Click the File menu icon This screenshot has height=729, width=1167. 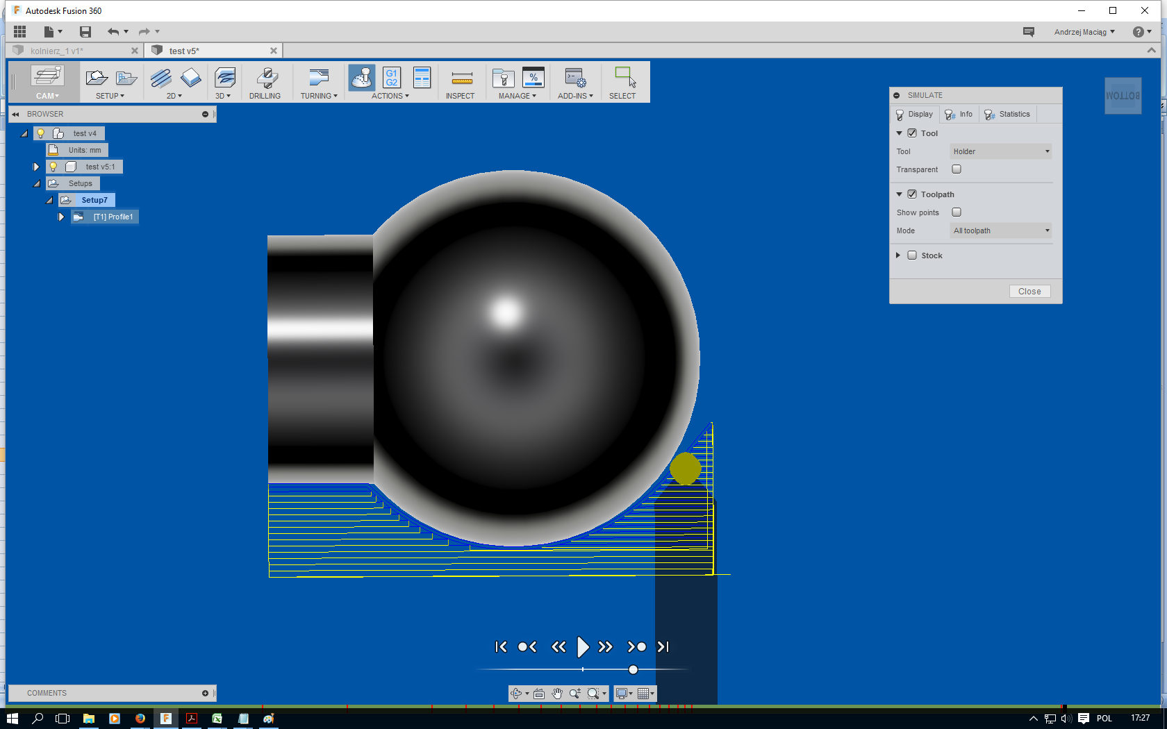click(53, 31)
